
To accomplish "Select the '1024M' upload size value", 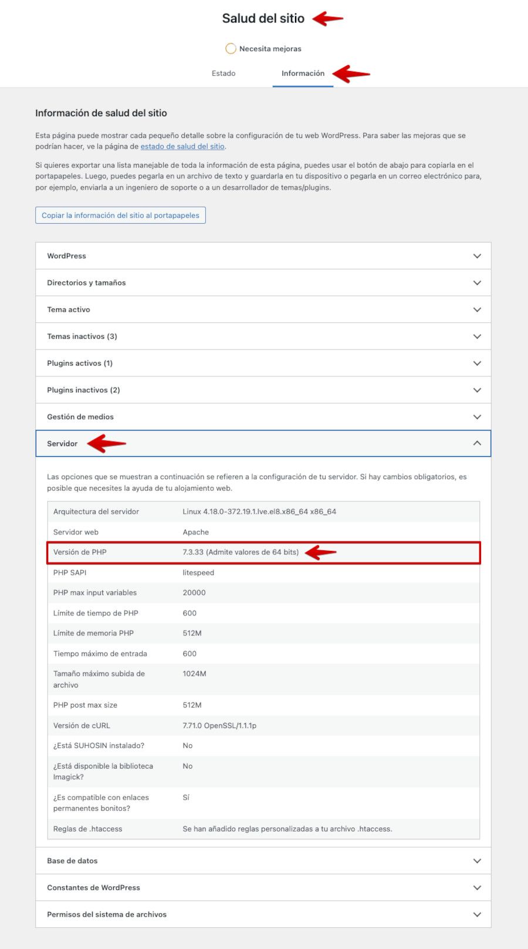I will coord(194,674).
